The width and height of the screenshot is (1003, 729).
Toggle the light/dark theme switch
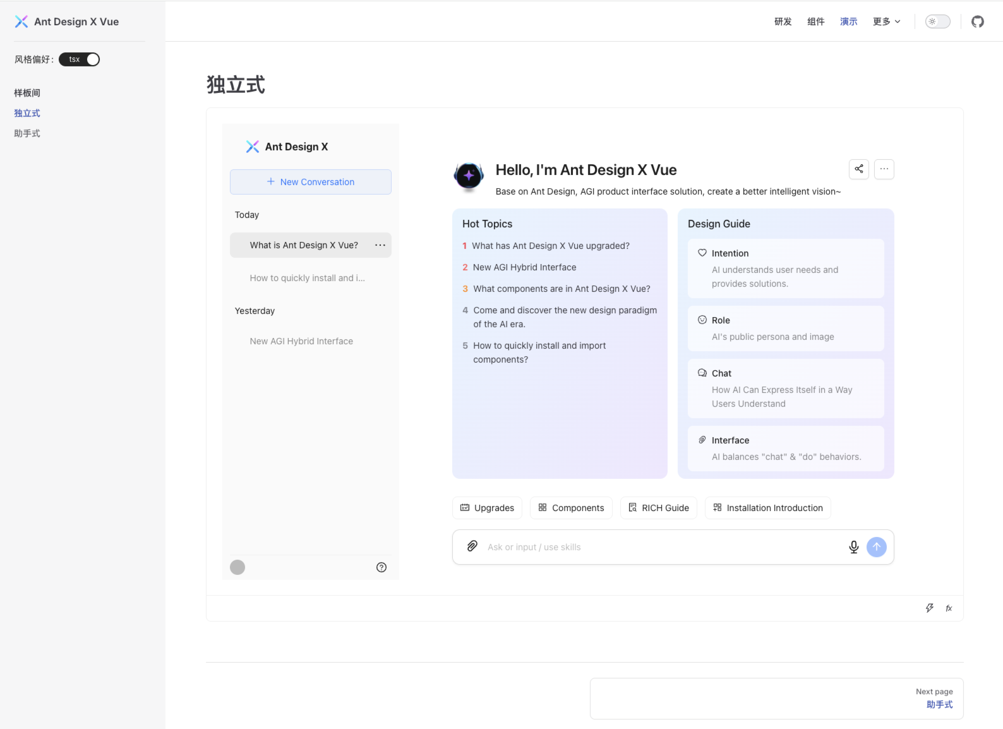point(937,21)
